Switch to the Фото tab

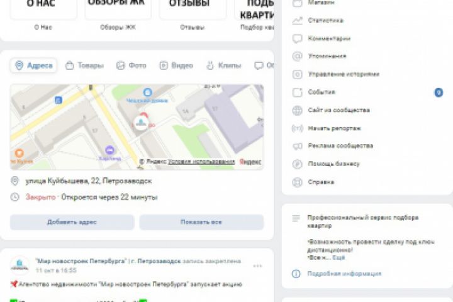click(x=131, y=65)
